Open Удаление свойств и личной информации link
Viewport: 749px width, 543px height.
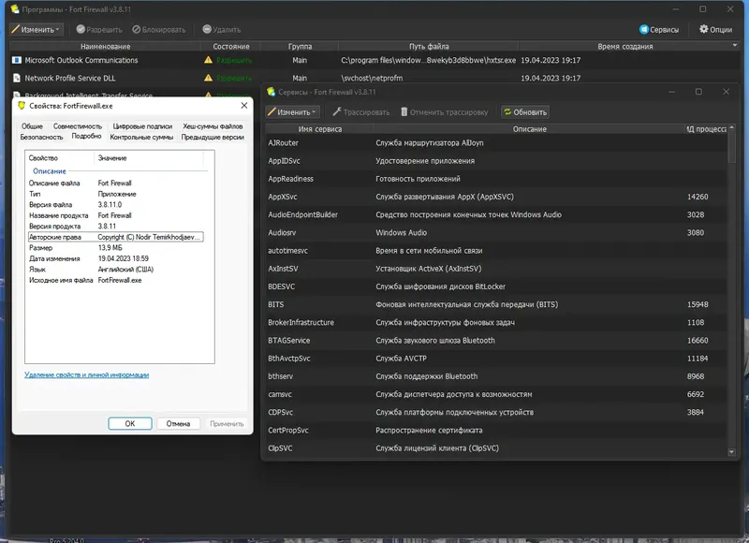pyautogui.click(x=86, y=374)
